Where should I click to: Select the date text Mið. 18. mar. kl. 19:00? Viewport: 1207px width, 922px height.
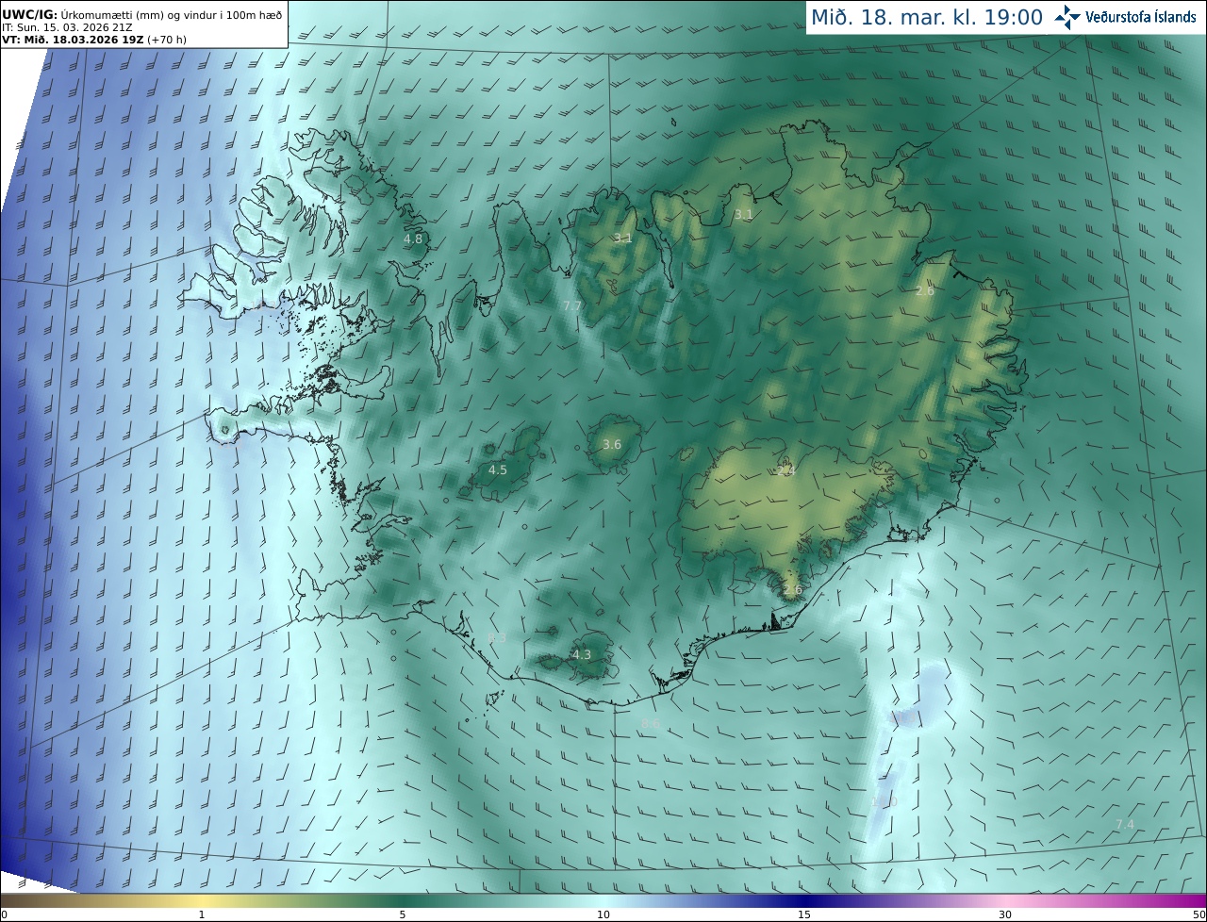tap(927, 17)
